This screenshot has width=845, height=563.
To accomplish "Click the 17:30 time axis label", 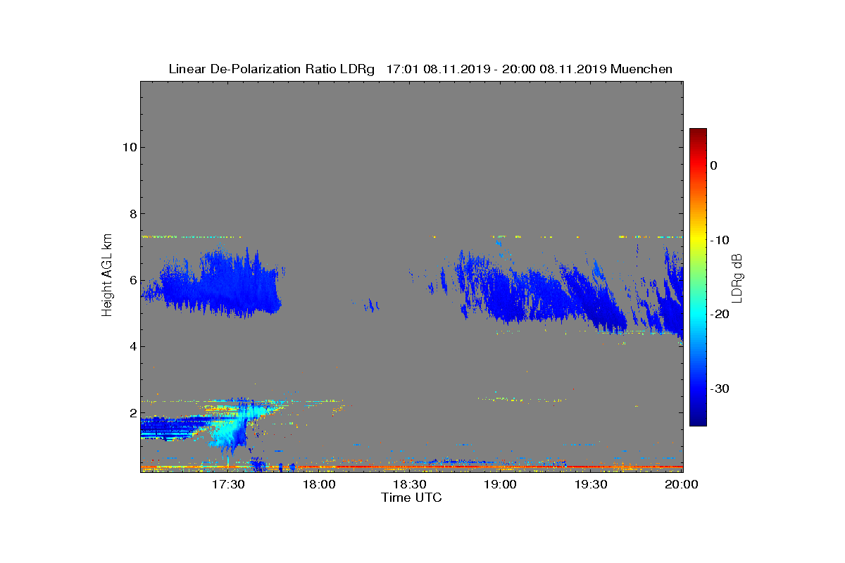I will (x=227, y=485).
